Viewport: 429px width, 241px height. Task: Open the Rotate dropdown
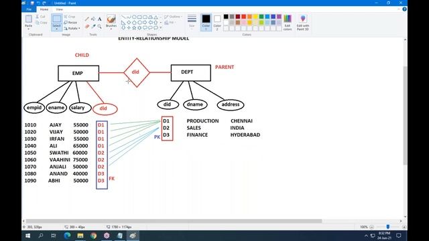[72, 28]
